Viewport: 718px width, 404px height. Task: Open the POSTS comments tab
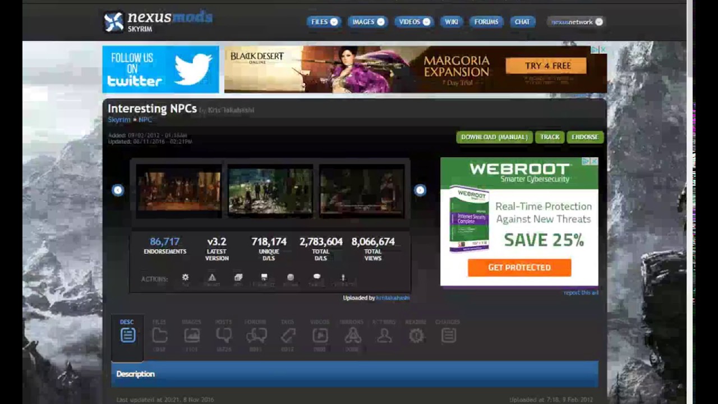pyautogui.click(x=224, y=336)
